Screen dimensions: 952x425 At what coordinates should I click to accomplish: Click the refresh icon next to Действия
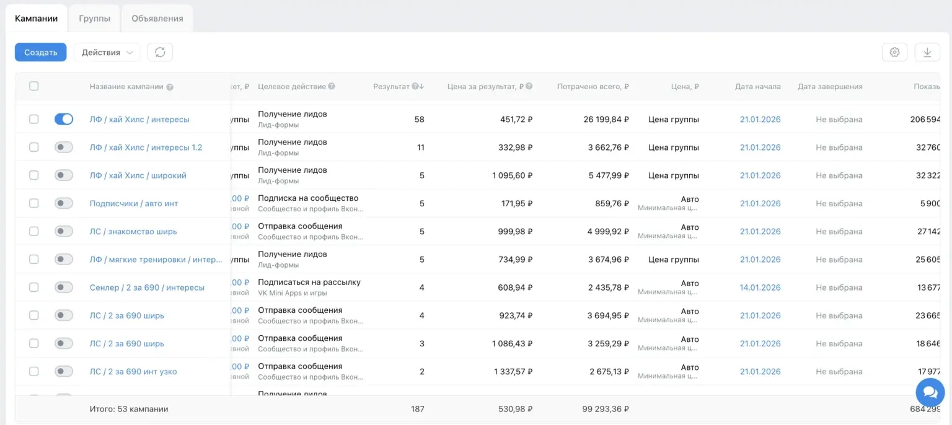point(160,53)
